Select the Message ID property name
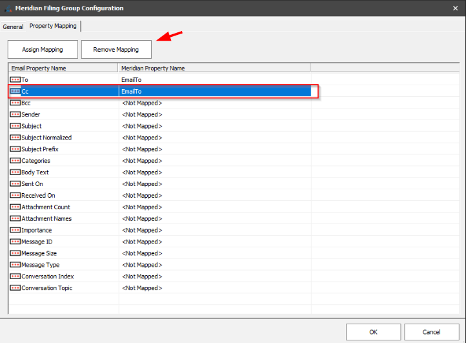 (x=37, y=242)
